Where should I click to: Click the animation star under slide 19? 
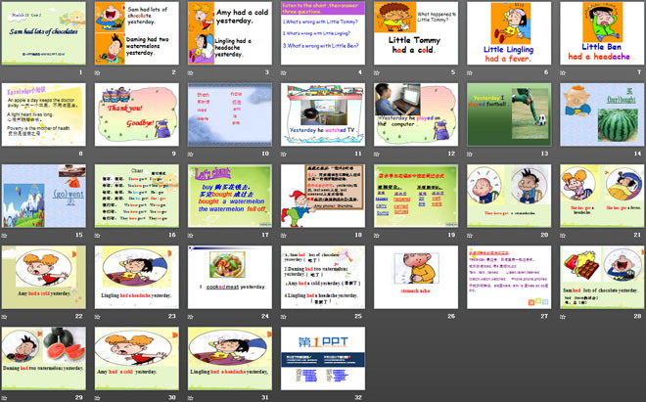tap(377, 236)
